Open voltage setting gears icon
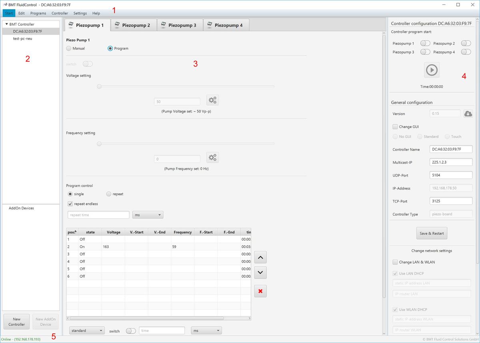The image size is (480, 343). pyautogui.click(x=212, y=100)
